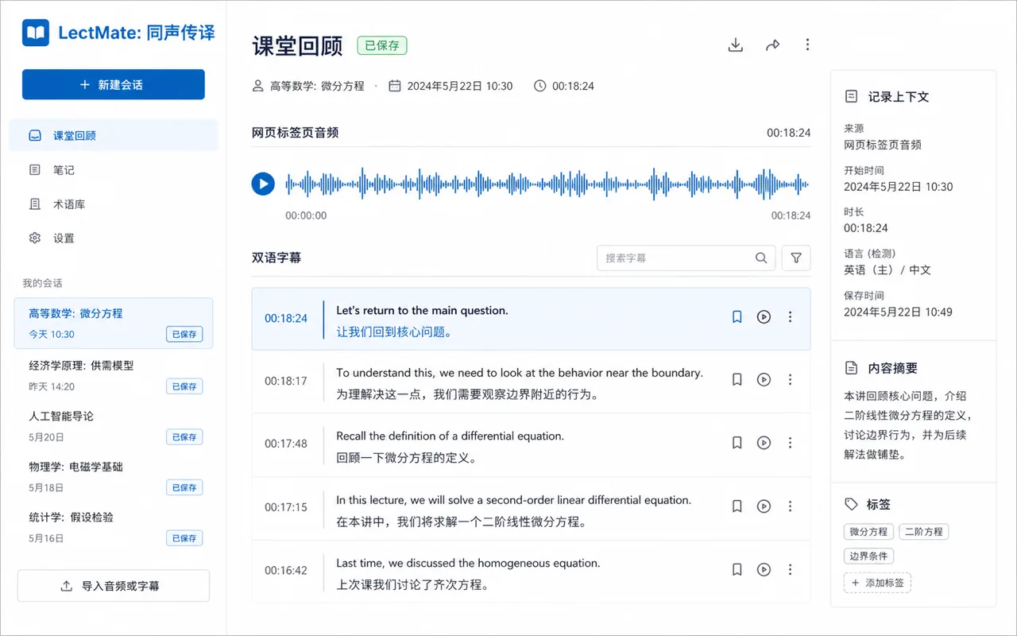Click the 保存时间 value 2024年5月22日 10:49
Viewport: 1017px width, 636px height.
(x=898, y=312)
